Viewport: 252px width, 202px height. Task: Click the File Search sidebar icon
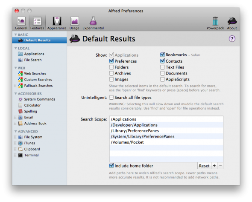pos(20,60)
